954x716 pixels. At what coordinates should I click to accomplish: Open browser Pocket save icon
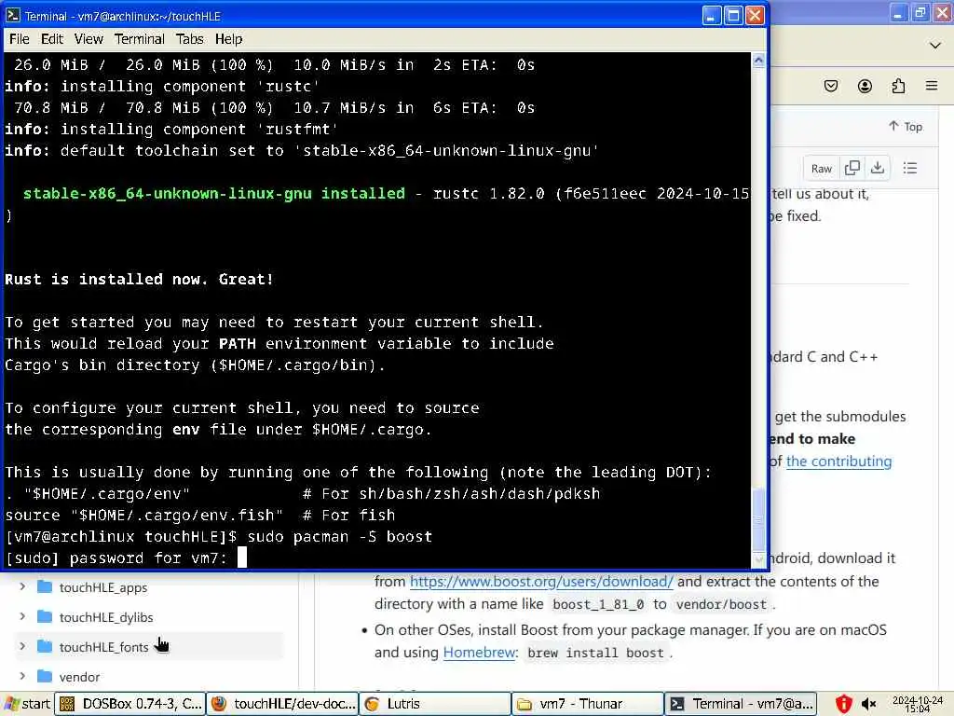point(830,86)
